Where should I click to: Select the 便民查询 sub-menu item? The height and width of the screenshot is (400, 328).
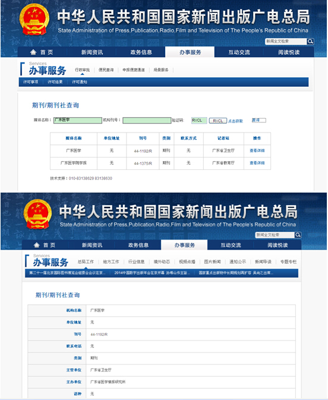tap(106, 70)
